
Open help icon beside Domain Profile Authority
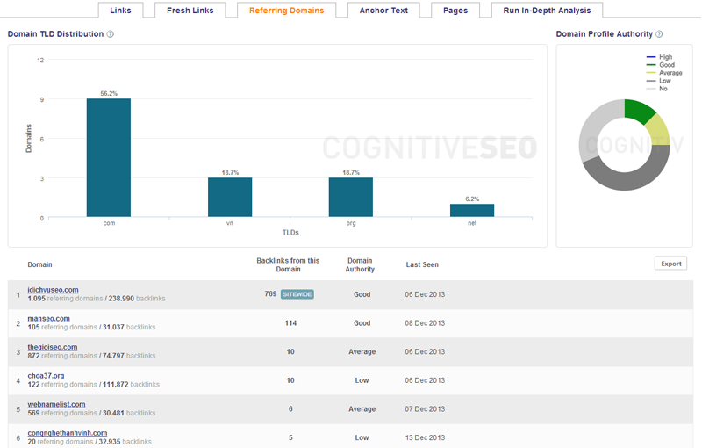(x=659, y=34)
